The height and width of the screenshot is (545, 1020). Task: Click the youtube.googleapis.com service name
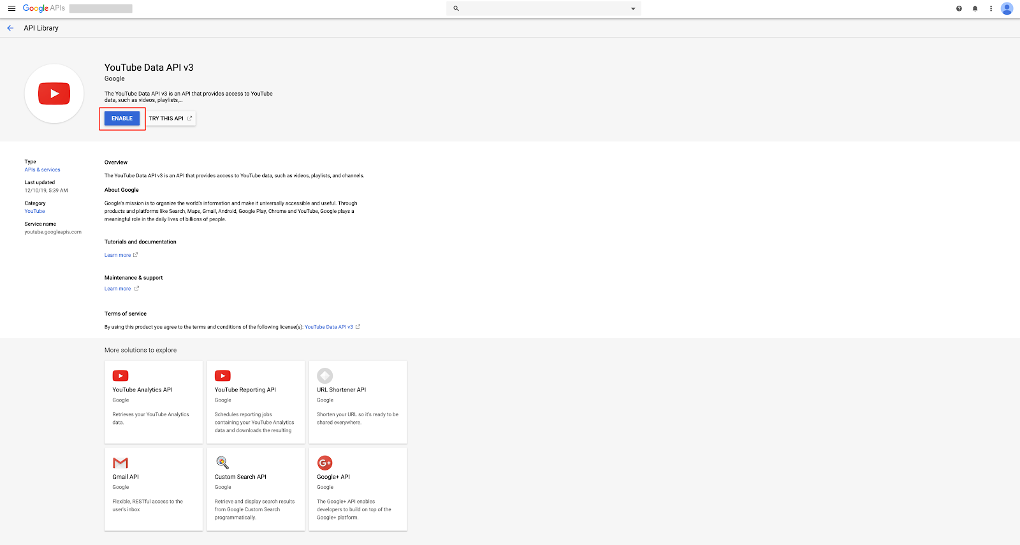pyautogui.click(x=53, y=232)
